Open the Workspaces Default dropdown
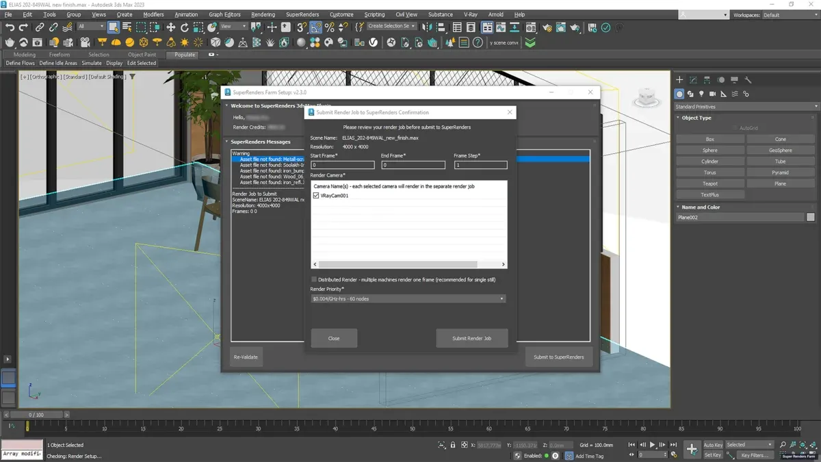The height and width of the screenshot is (462, 821). click(790, 14)
